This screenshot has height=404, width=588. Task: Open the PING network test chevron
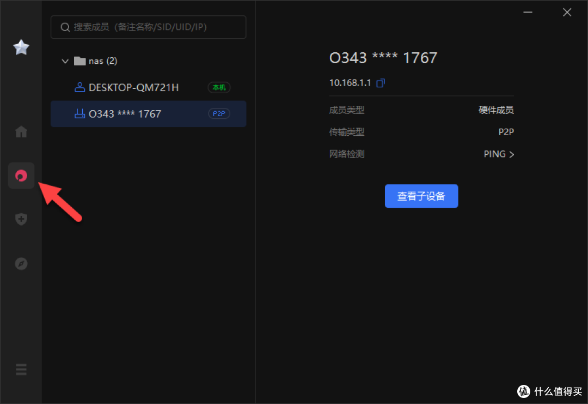coord(511,154)
